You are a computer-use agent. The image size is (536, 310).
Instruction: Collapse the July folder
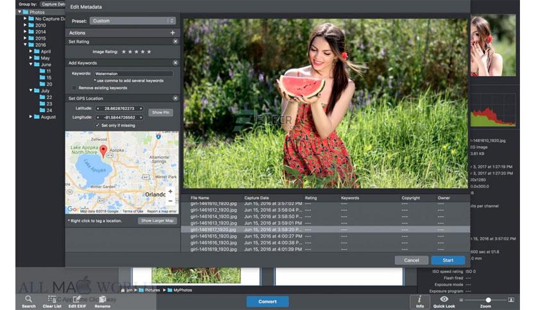[30, 90]
